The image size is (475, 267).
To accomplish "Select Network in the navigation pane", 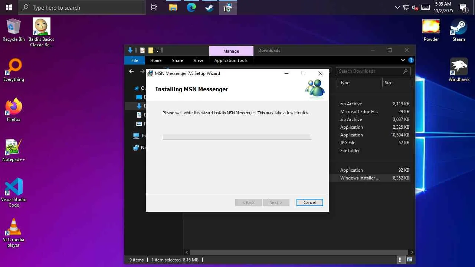I will (140, 148).
